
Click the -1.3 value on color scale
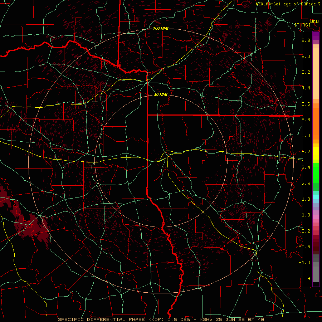coord(304,263)
